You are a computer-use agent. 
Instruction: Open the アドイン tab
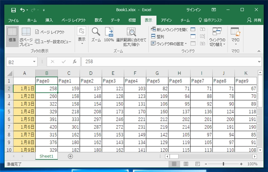coord(166,20)
